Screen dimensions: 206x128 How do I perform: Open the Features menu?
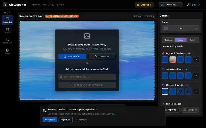point(36,5)
